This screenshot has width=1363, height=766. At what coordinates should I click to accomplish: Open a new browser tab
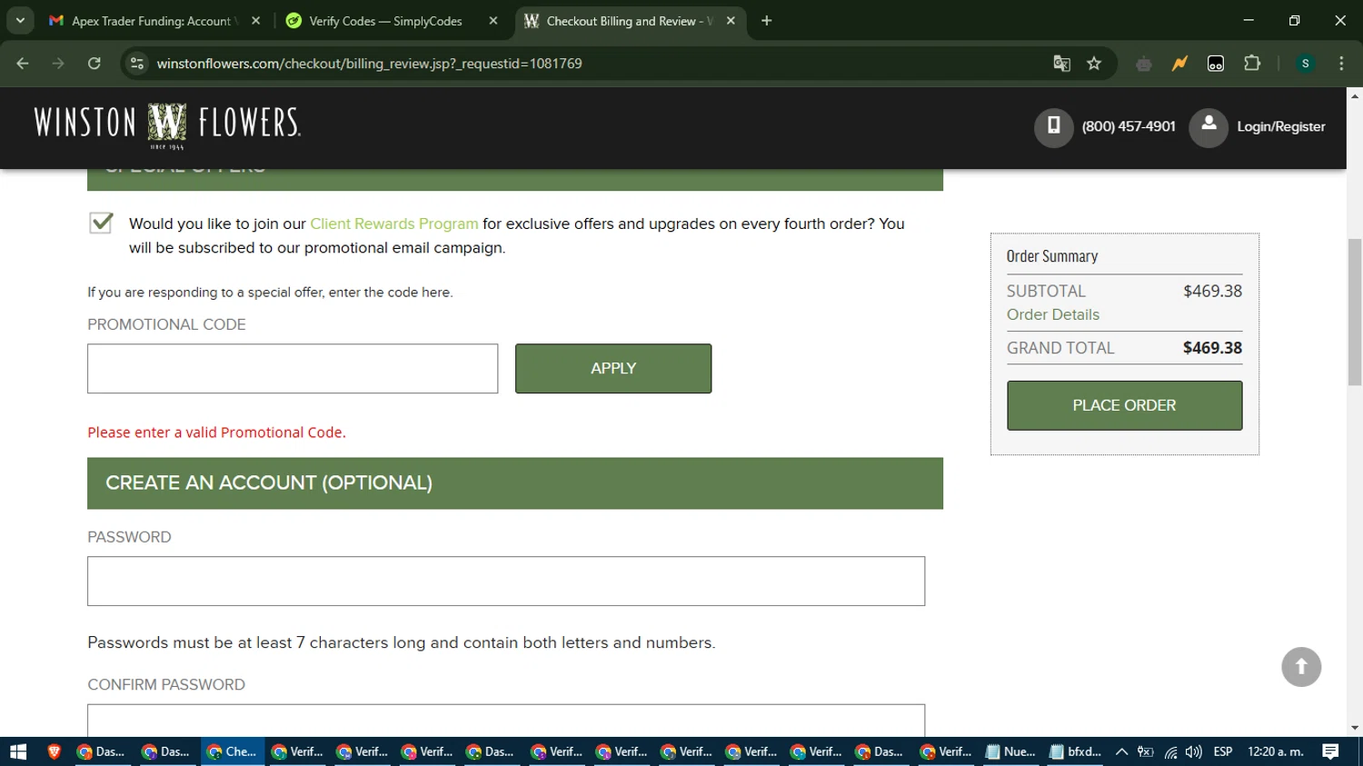click(x=767, y=21)
